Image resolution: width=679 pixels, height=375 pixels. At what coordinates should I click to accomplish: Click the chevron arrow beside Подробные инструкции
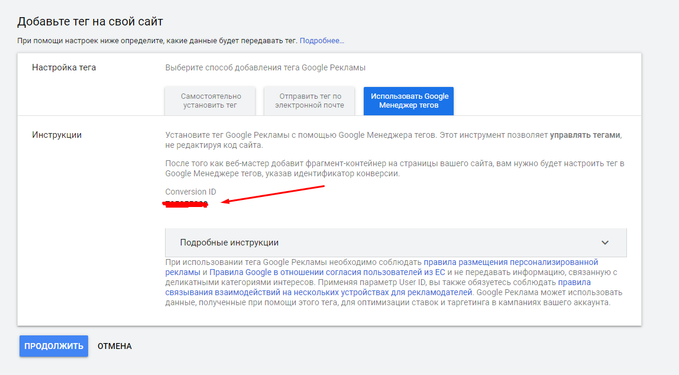(605, 243)
